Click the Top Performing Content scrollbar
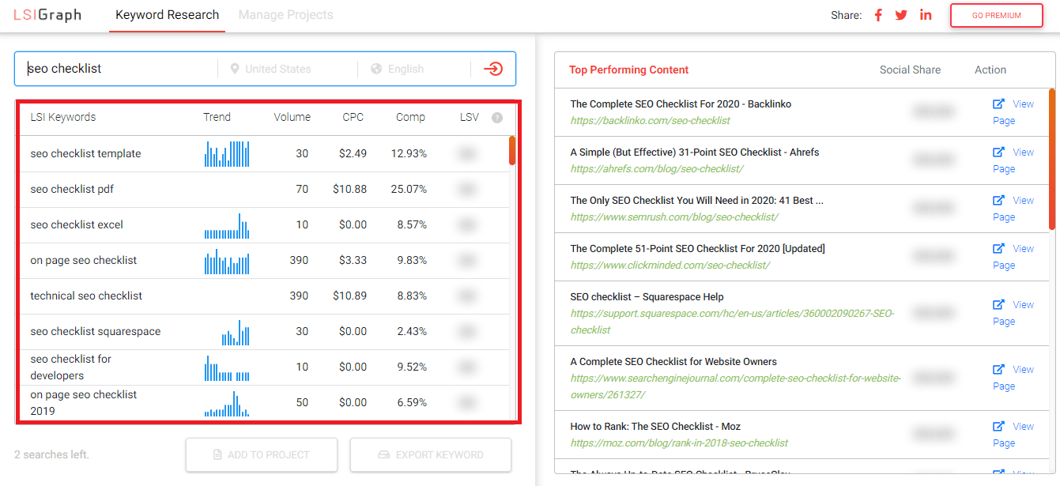 1052,158
